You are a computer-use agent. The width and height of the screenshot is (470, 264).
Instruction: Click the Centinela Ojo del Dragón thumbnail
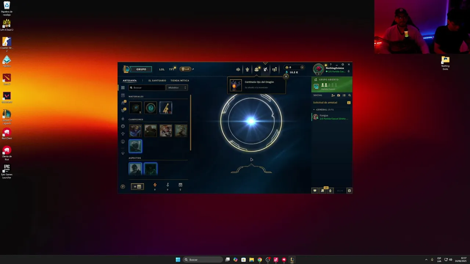(236, 85)
